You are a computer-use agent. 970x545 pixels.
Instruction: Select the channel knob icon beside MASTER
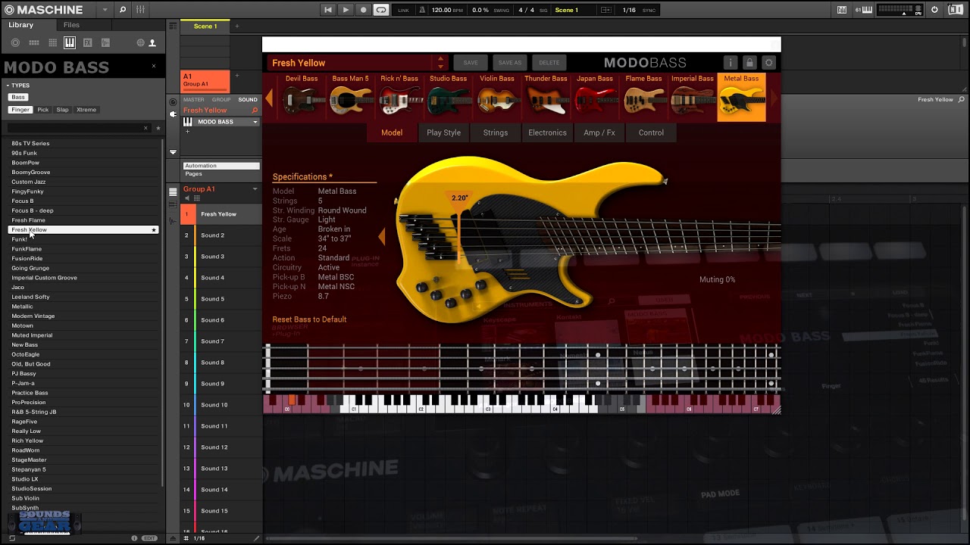click(x=174, y=101)
